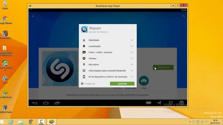Click the BlueStacks circular close icon
The width and height of the screenshot is (223, 125).
(x=182, y=103)
